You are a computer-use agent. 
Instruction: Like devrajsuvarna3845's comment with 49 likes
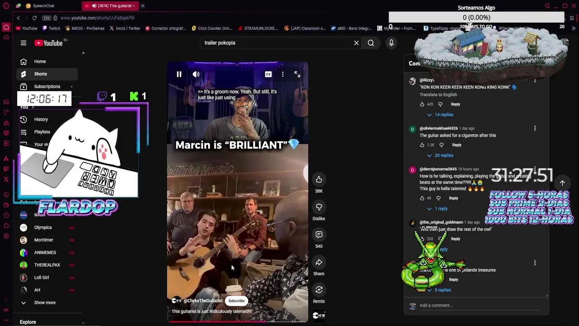coord(422,198)
